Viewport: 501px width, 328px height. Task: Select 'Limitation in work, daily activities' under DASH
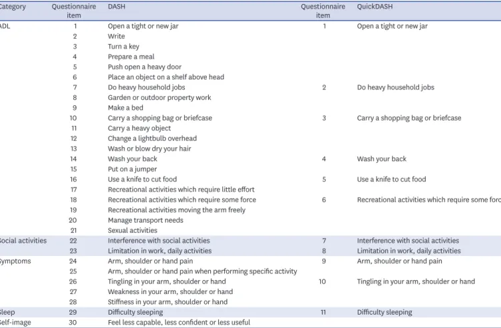point(159,251)
